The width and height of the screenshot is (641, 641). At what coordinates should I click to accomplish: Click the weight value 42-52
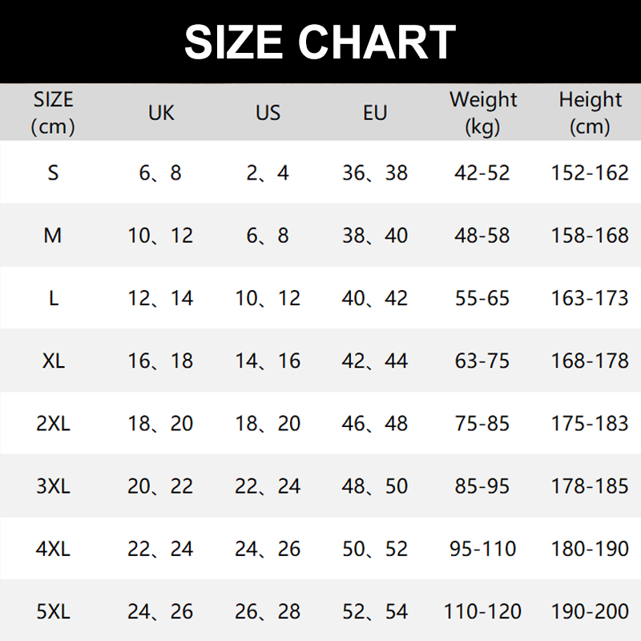point(482,173)
